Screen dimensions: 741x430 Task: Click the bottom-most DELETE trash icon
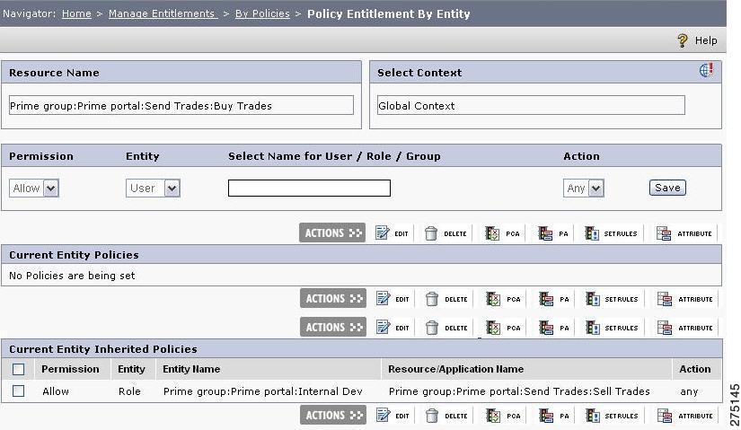[x=432, y=416]
